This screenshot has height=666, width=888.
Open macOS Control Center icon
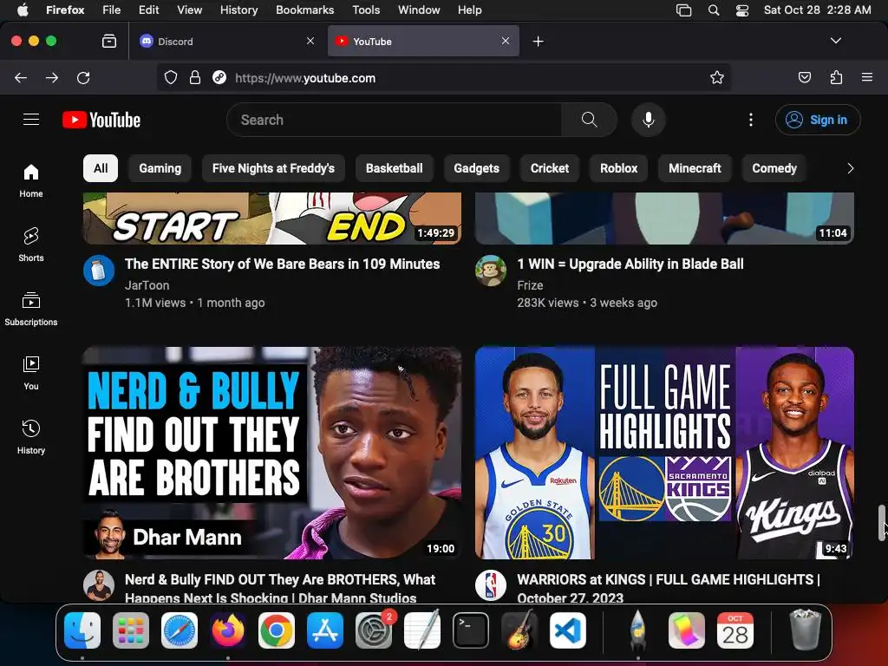tap(742, 10)
